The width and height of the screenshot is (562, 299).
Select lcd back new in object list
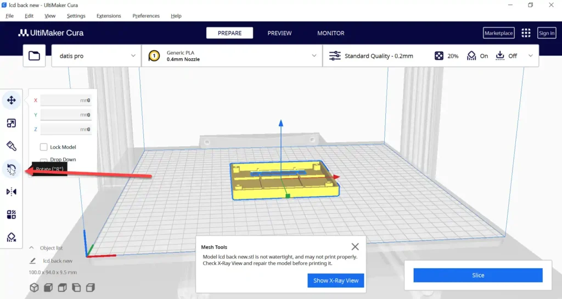click(58, 261)
